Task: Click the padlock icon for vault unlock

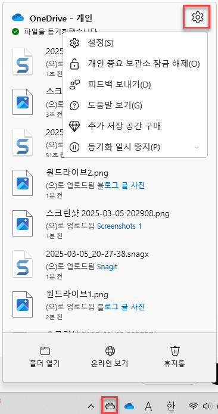Action: click(x=74, y=64)
